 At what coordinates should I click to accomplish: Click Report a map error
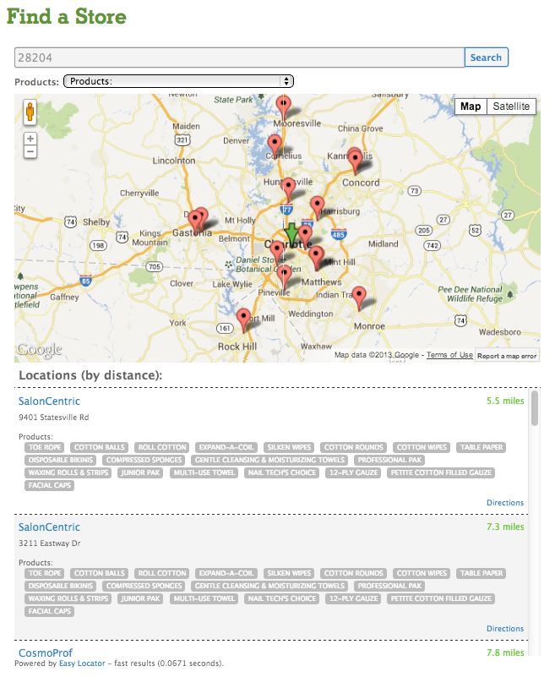click(x=507, y=356)
